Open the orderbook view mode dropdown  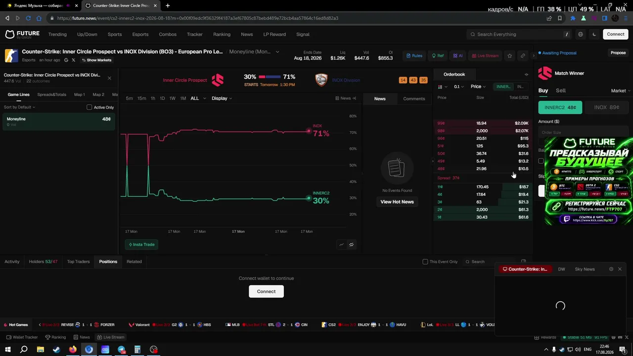click(x=442, y=87)
